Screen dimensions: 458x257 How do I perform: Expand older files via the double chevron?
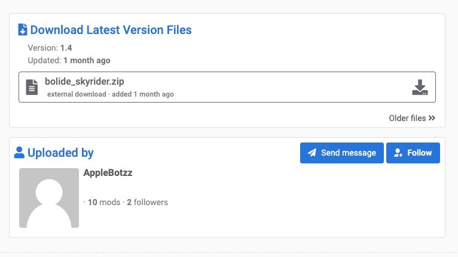click(x=432, y=118)
